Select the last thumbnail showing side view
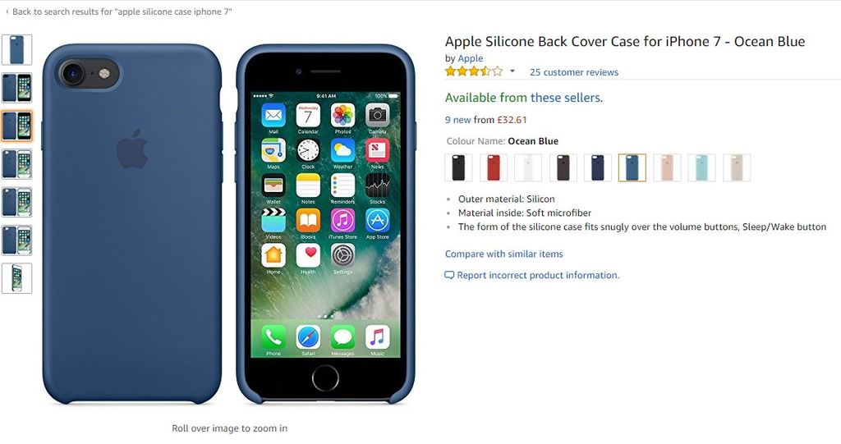The image size is (841, 444). pos(16,278)
